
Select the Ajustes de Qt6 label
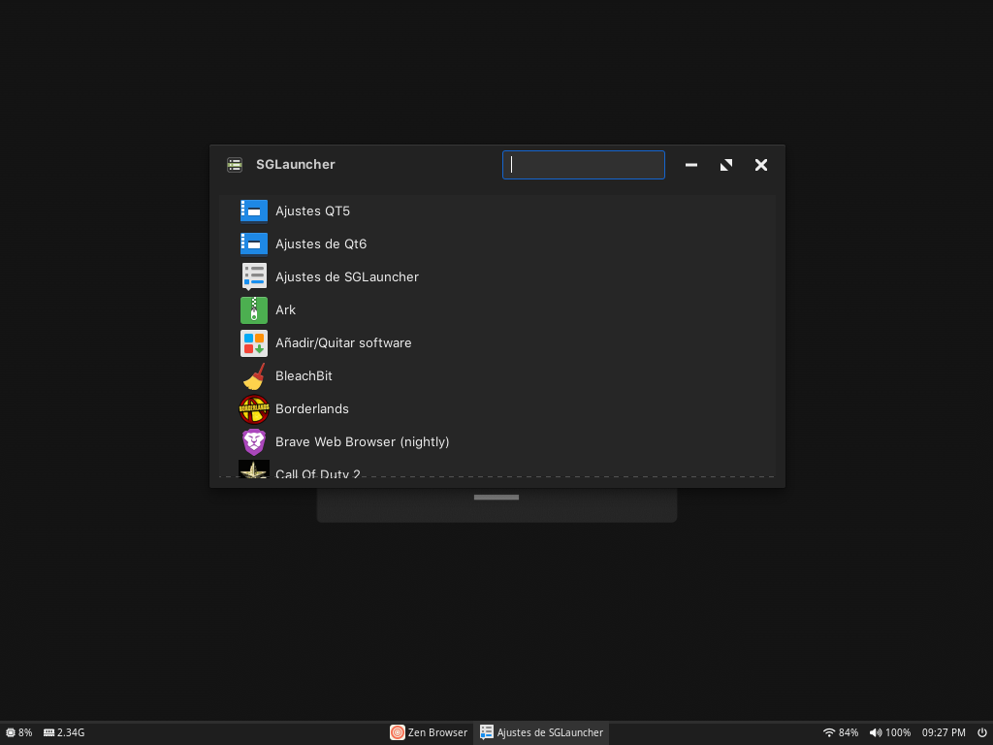(321, 243)
